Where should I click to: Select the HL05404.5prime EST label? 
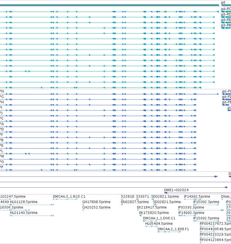click(159, 224)
